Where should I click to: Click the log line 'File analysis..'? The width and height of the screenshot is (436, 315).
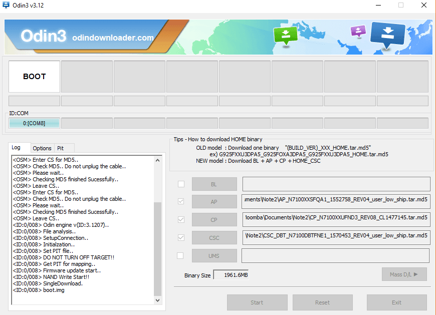tap(44, 231)
